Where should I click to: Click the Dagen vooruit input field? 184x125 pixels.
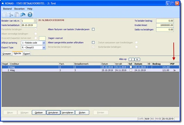click(42, 38)
